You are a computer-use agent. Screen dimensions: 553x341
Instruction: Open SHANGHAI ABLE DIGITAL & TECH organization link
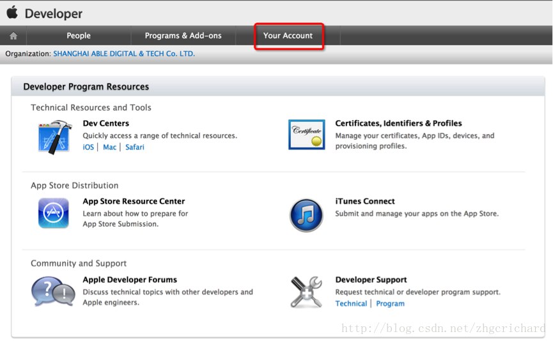[124, 54]
